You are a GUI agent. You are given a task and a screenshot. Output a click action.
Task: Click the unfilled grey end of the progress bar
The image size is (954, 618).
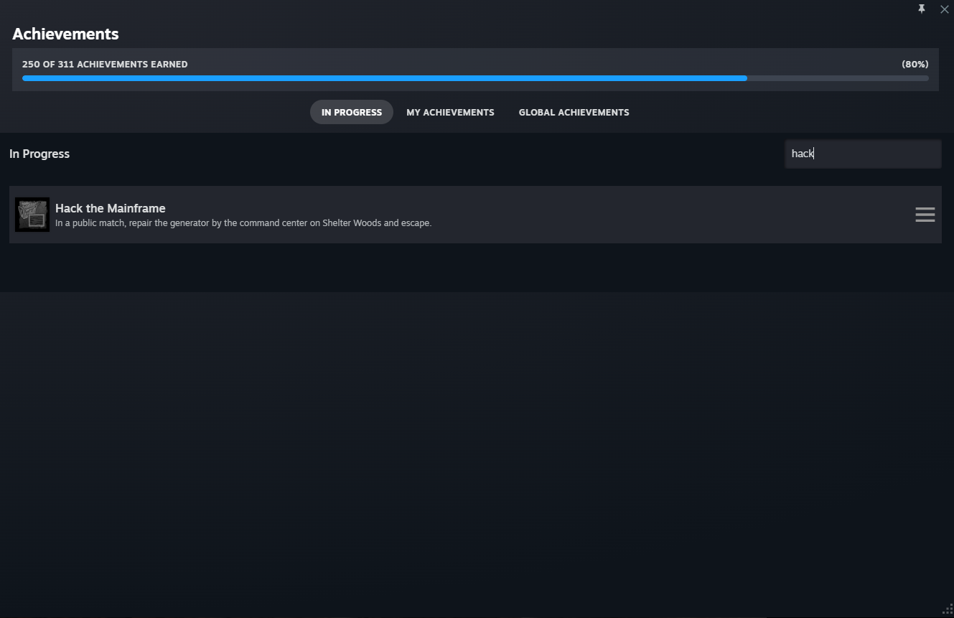(x=838, y=78)
